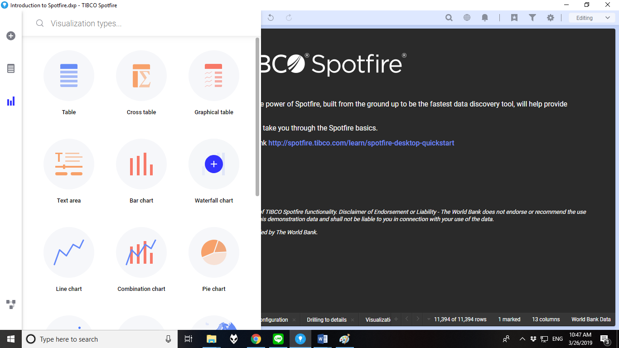
Task: Open the spotfire-desktop-quickstart link
Action: click(361, 143)
